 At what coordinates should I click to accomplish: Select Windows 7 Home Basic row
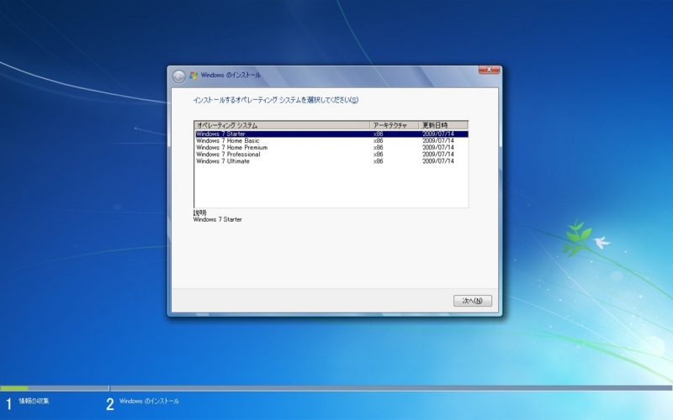(331, 140)
